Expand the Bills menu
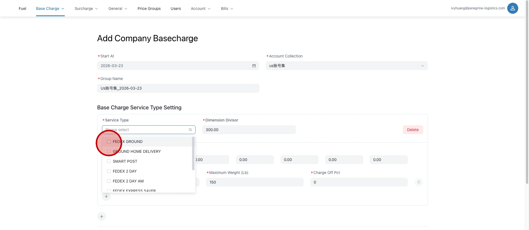The height and width of the screenshot is (230, 529). [227, 9]
